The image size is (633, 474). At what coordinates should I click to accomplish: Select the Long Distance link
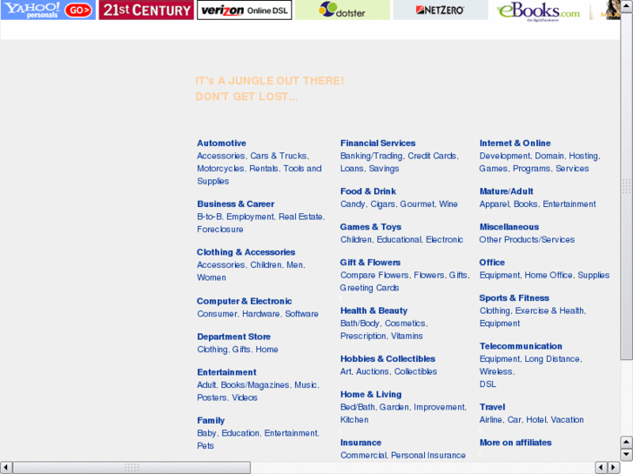pyautogui.click(x=552, y=359)
